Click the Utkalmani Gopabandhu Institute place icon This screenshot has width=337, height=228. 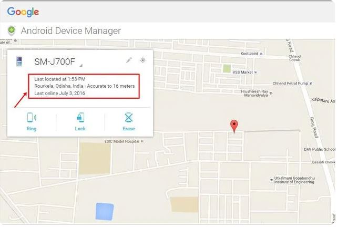pyautogui.click(x=272, y=180)
